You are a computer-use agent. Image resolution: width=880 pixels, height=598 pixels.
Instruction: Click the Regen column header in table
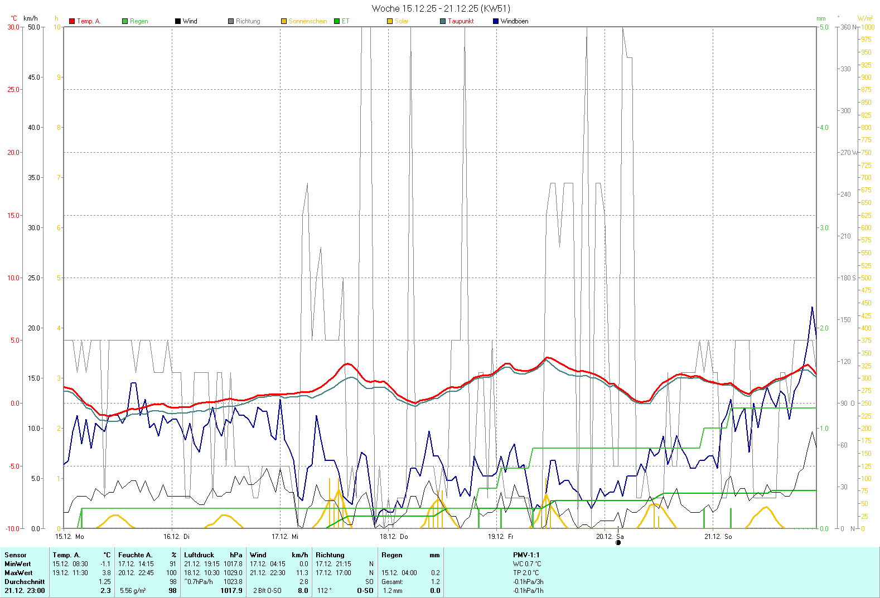392,555
